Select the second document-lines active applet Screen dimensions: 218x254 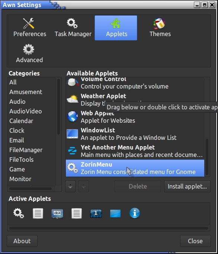[77, 213]
